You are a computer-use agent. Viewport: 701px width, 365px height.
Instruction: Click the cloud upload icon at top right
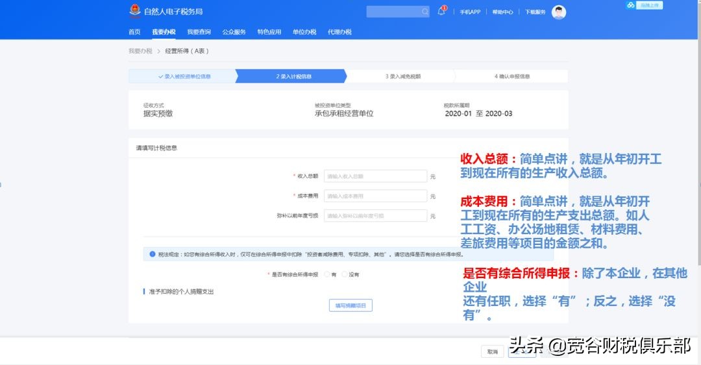[x=630, y=5]
